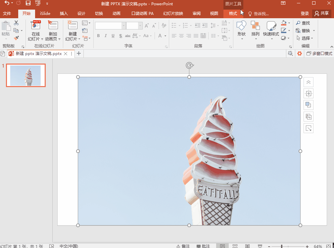Image resolution: width=334 pixels, height=248 pixels.
Task: Click the Share (共享) button
Action: [x=322, y=14]
